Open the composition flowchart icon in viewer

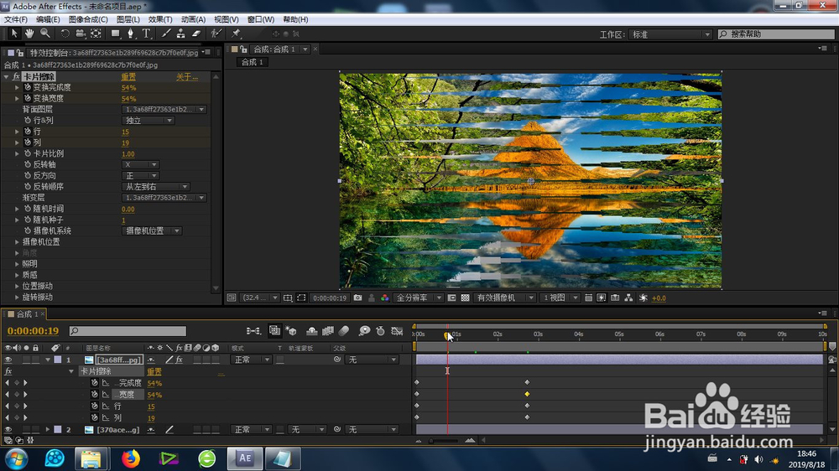tap(628, 298)
